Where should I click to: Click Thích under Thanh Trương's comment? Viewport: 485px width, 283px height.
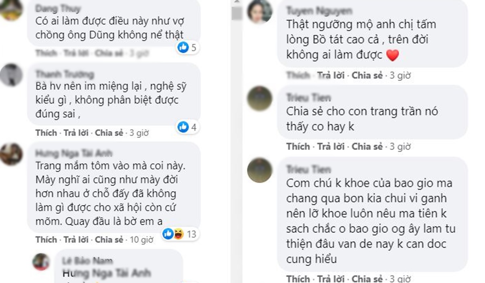[x=46, y=133]
